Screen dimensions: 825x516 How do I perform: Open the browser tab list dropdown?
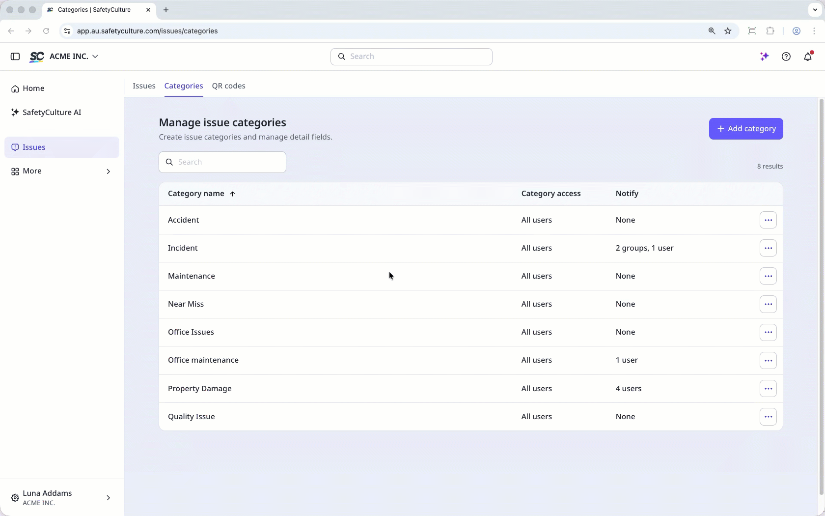click(815, 10)
